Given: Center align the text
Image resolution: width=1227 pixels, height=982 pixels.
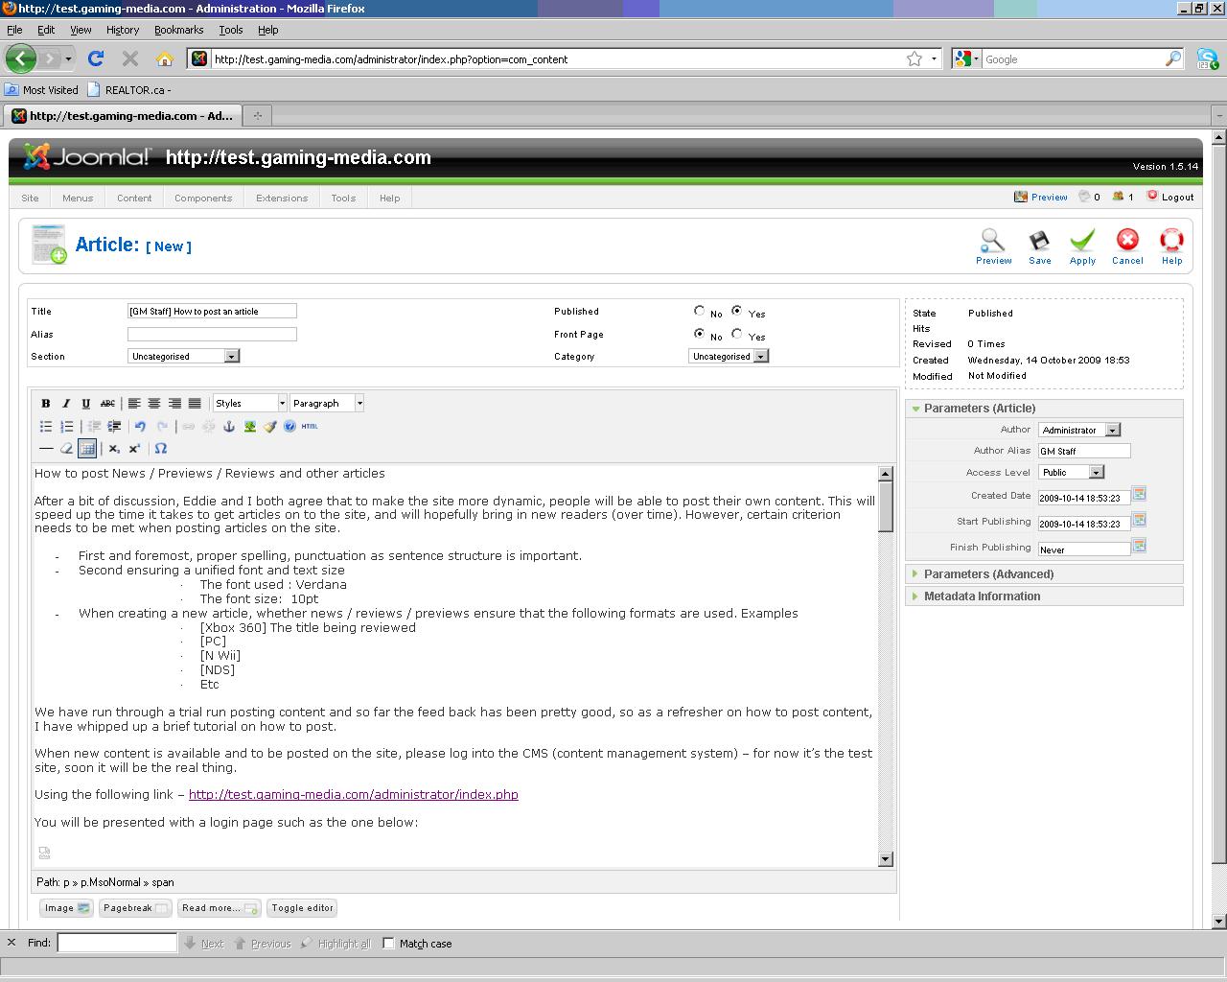Looking at the screenshot, I should tap(154, 404).
